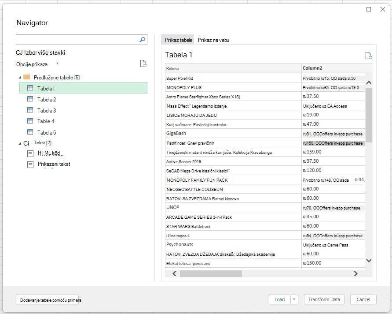Click the Tabela 2 table icon
Screen dimensions: 392x314
[x=30, y=99]
